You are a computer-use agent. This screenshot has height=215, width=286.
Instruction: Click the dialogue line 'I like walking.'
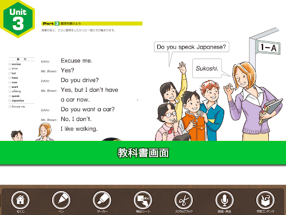(x=79, y=129)
